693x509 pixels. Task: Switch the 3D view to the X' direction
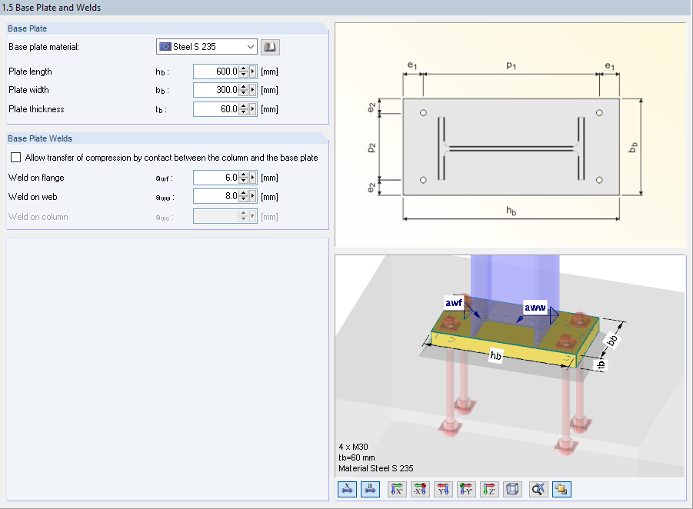397,489
